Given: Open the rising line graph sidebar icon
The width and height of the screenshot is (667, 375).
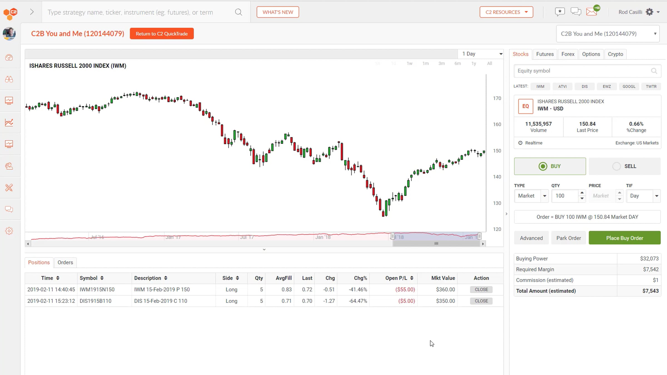Looking at the screenshot, I should click(9, 122).
